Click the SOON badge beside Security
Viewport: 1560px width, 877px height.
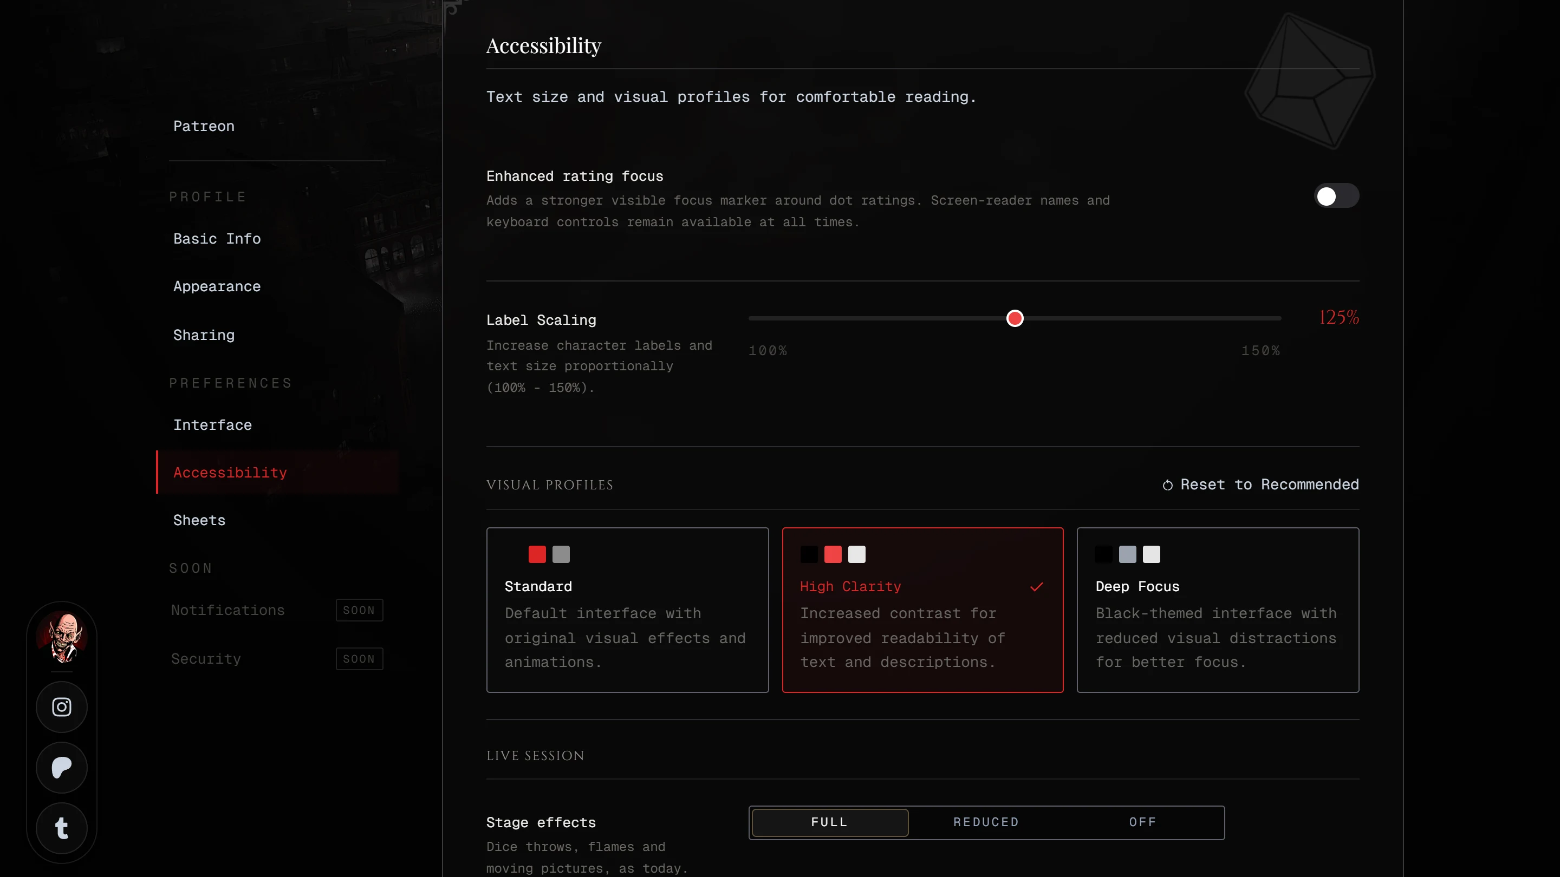[x=359, y=659]
